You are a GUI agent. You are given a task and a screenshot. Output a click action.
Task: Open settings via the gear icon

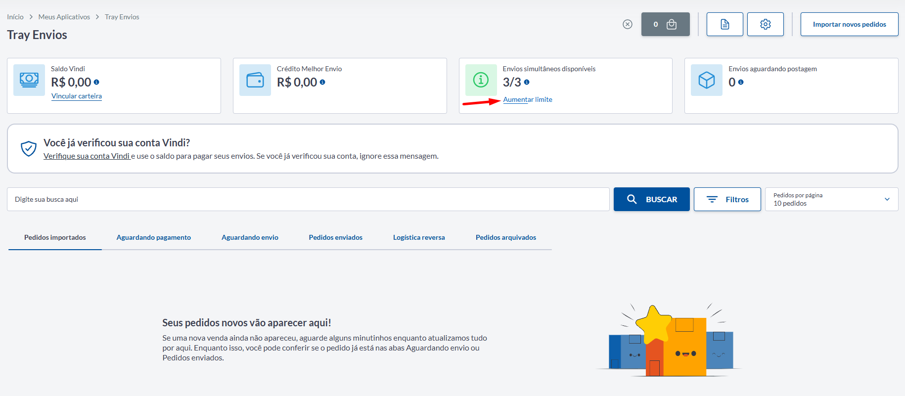[x=766, y=24]
